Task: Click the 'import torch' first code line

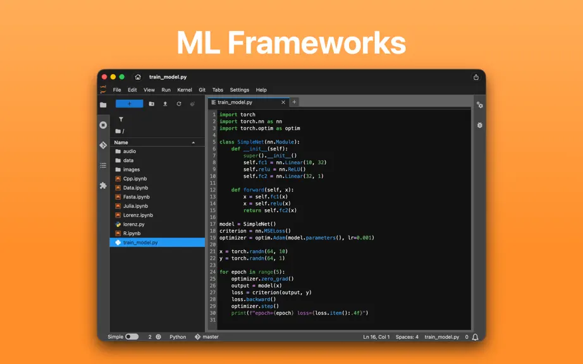Action: 237,114
